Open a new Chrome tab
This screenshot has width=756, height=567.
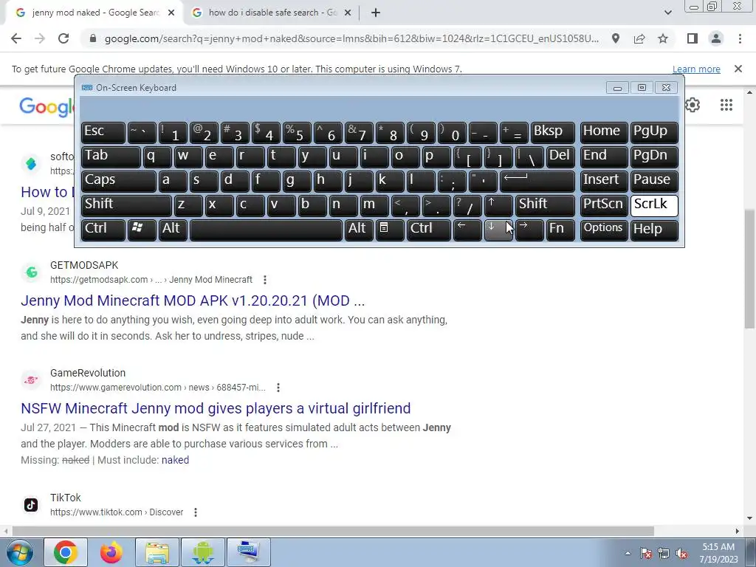[x=376, y=13]
